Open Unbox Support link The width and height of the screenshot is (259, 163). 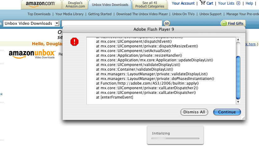tap(210, 14)
